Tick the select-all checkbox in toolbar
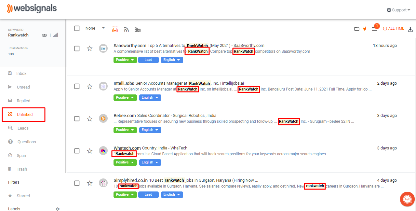416x211 pixels. [77, 28]
